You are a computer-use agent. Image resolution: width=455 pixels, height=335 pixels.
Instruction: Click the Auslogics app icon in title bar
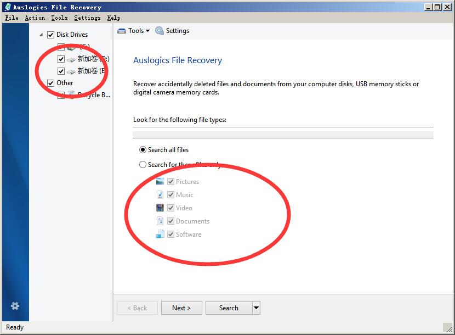(8, 7)
